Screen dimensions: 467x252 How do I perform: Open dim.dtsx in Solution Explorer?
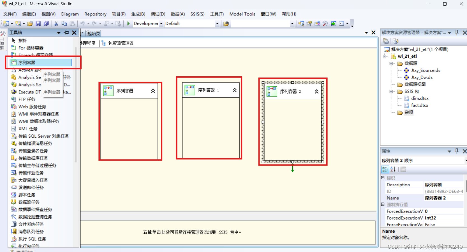coord(420,98)
